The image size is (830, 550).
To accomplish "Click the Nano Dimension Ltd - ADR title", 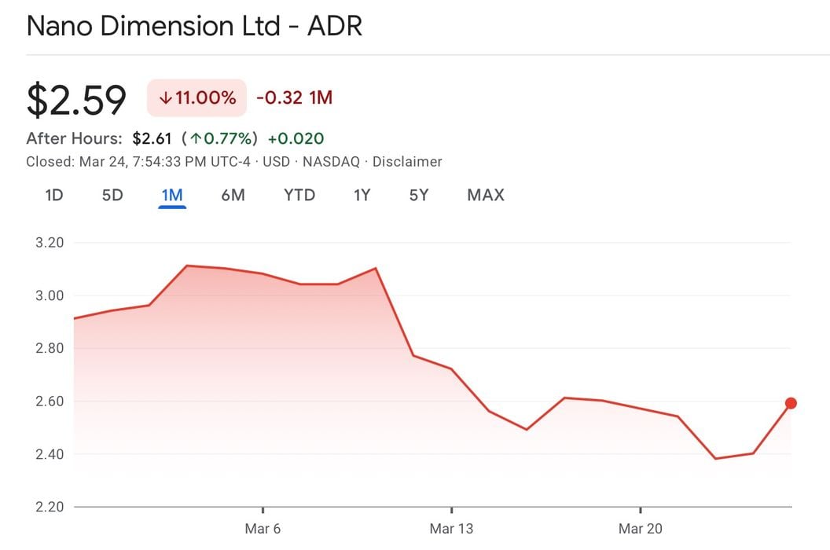I will coord(194,26).
